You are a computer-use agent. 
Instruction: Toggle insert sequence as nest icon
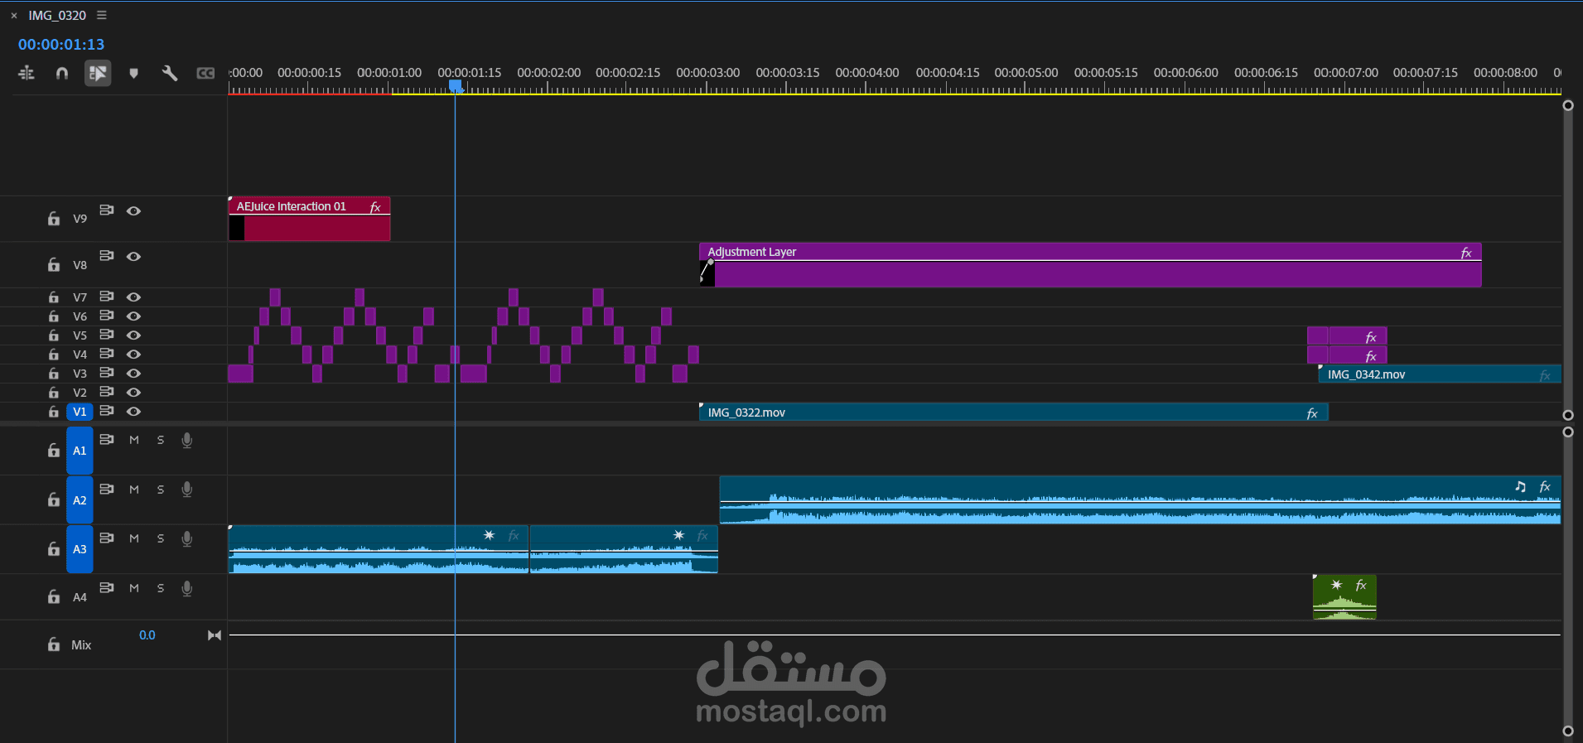pyautogui.click(x=26, y=73)
